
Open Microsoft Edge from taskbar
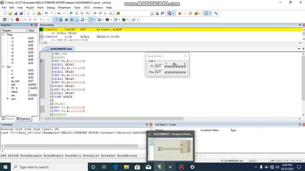click(115, 167)
